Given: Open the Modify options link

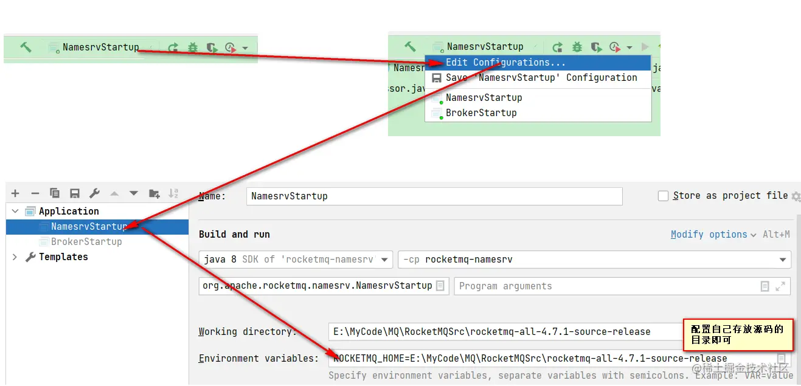Looking at the screenshot, I should (x=713, y=235).
